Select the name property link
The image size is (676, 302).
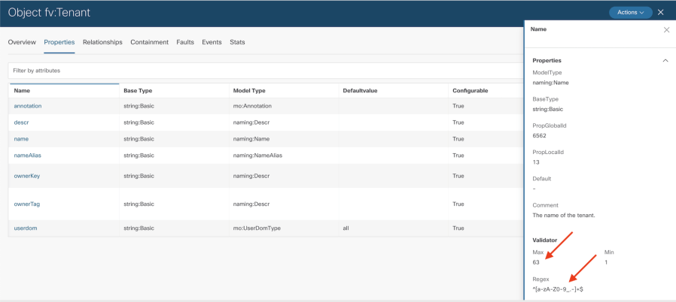click(x=21, y=139)
